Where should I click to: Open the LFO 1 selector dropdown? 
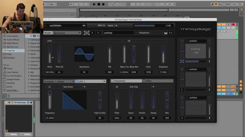tap(91, 81)
